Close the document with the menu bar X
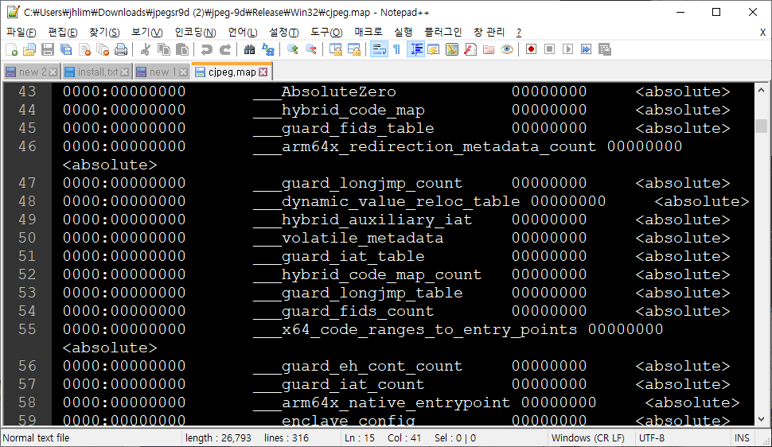 762,33
